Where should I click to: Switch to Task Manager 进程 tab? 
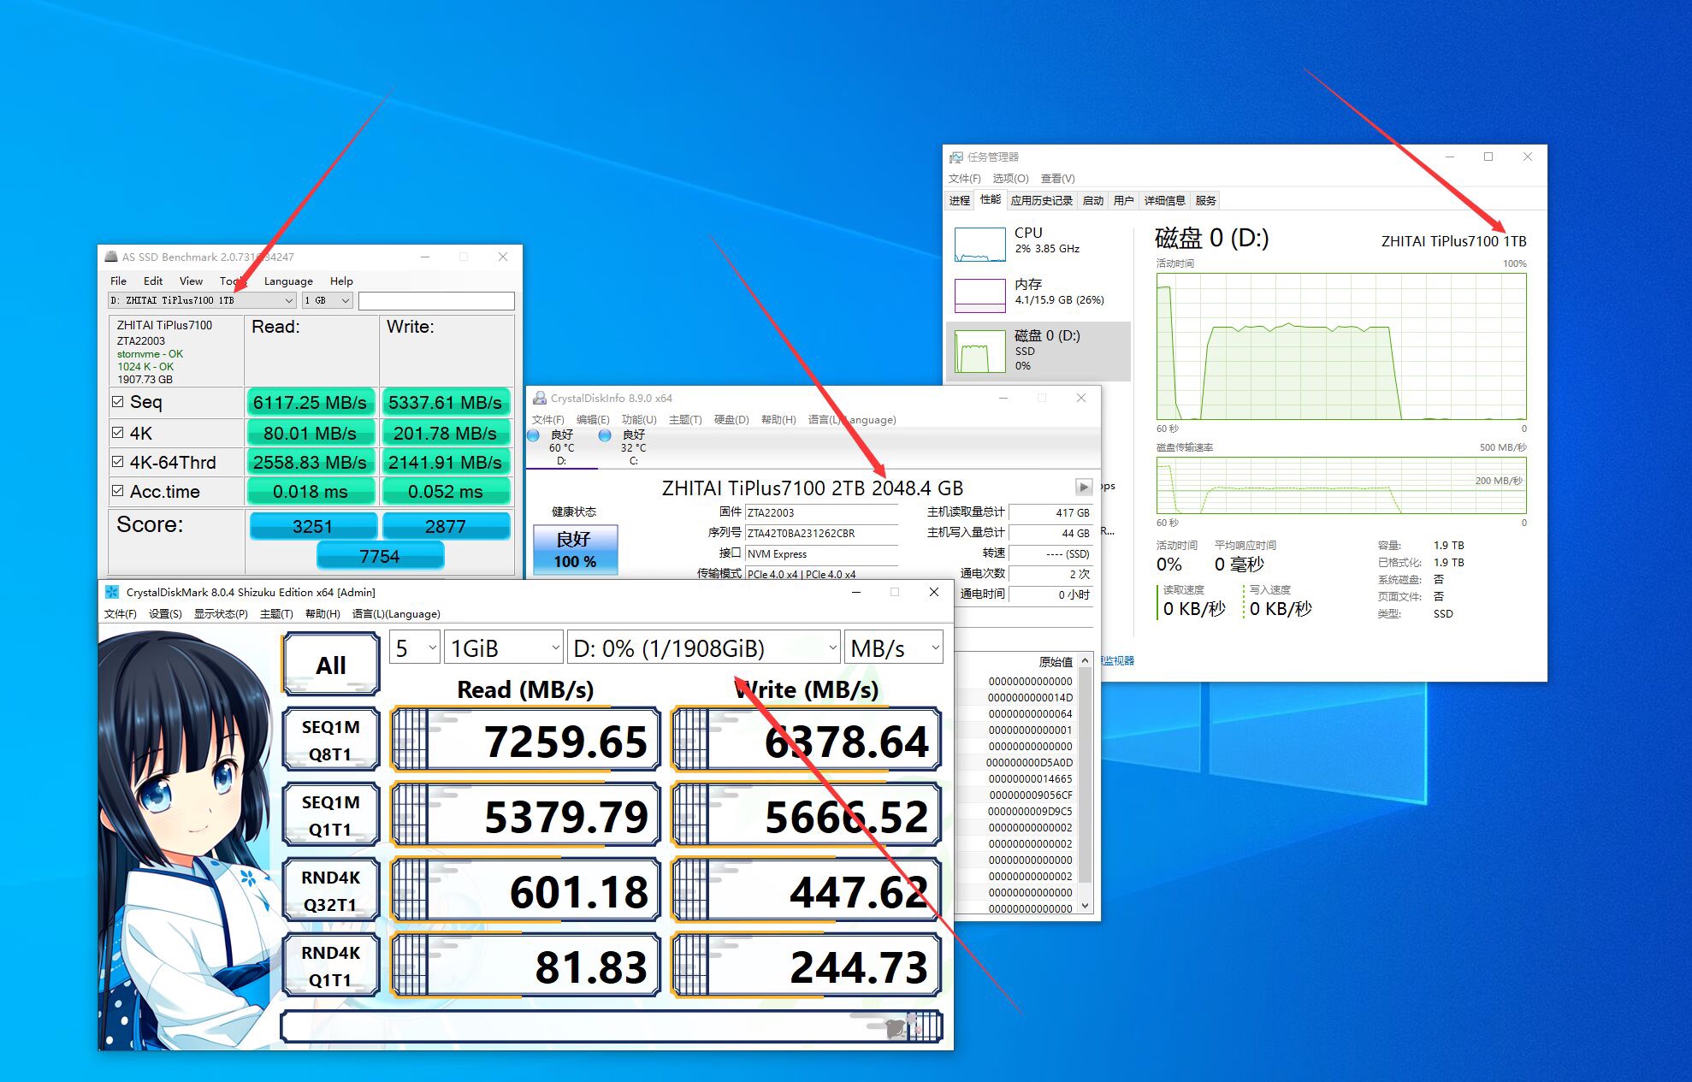960,200
